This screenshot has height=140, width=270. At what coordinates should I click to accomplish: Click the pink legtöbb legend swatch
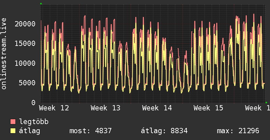(x=13, y=121)
